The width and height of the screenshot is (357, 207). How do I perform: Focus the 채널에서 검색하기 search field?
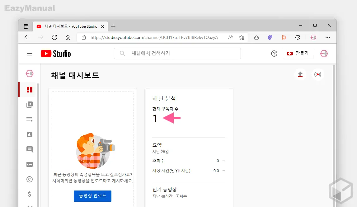[x=177, y=54]
